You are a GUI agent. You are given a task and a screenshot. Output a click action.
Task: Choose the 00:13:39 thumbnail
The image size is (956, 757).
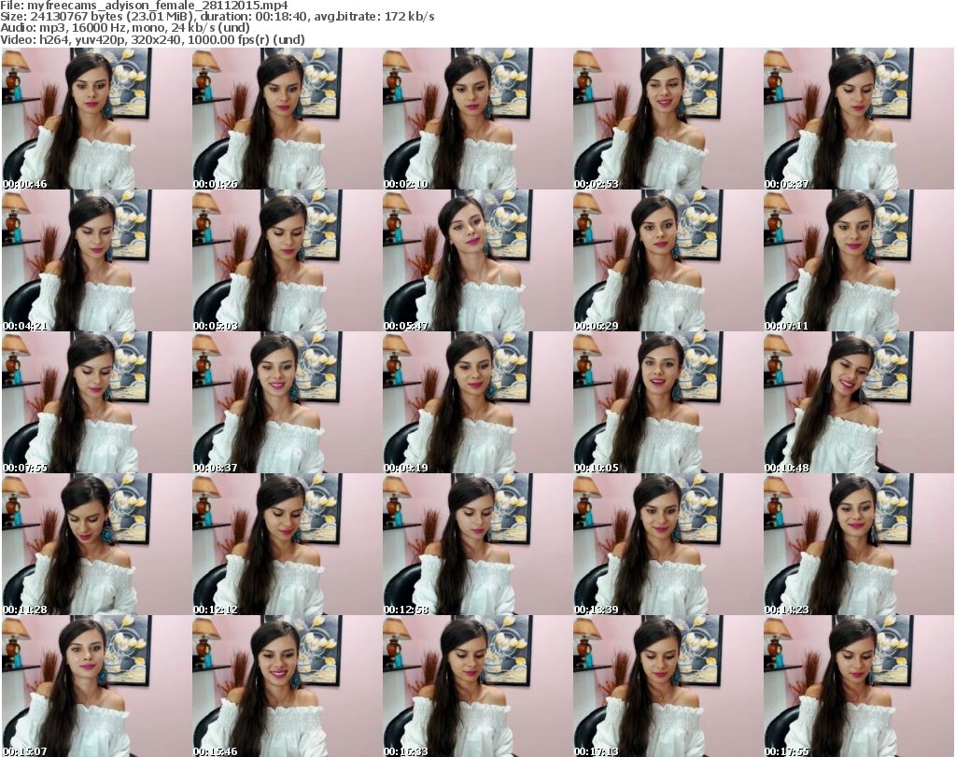point(668,545)
